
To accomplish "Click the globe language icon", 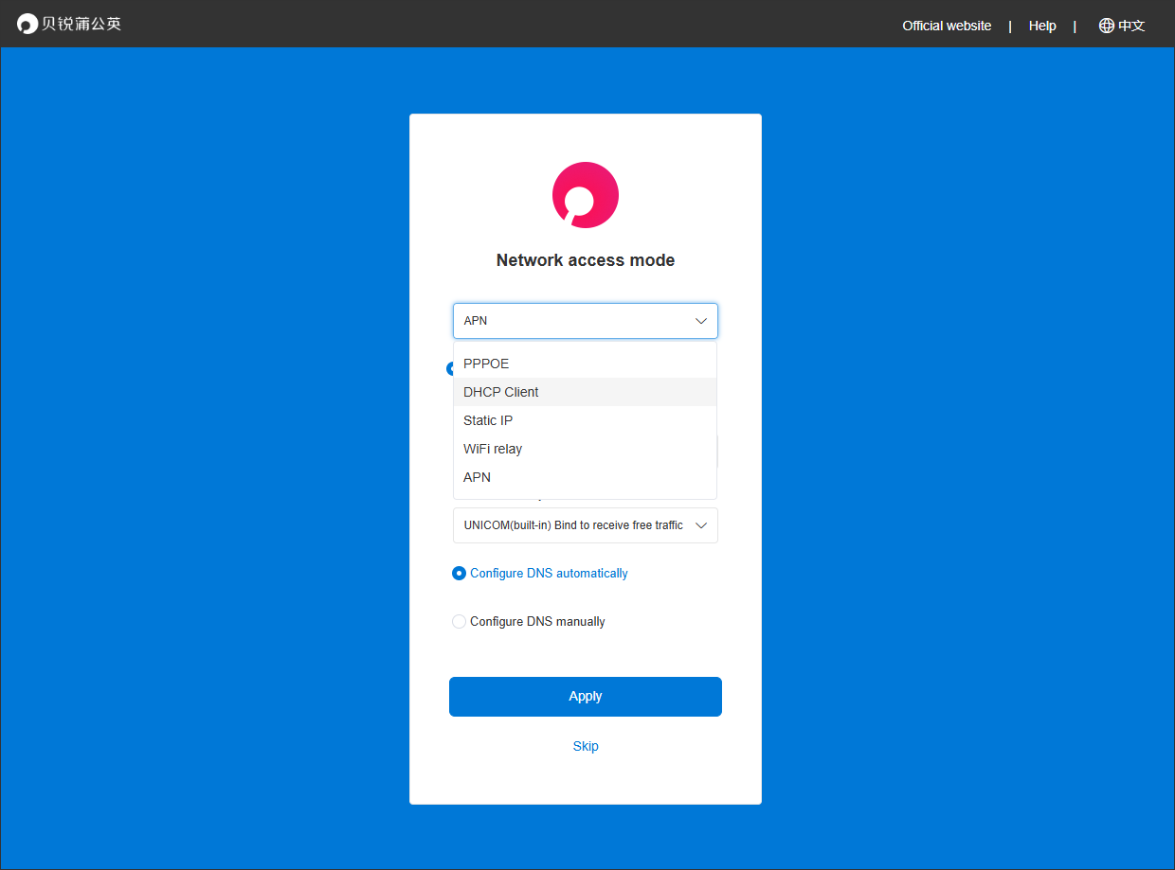I will pyautogui.click(x=1106, y=26).
